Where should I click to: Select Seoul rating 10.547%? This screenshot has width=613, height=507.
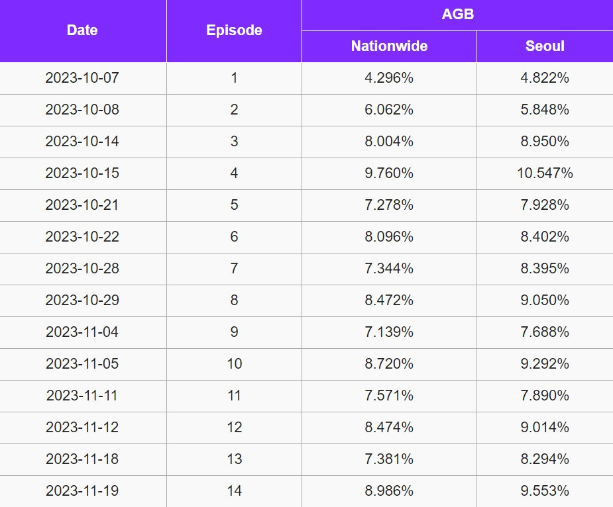pyautogui.click(x=545, y=173)
